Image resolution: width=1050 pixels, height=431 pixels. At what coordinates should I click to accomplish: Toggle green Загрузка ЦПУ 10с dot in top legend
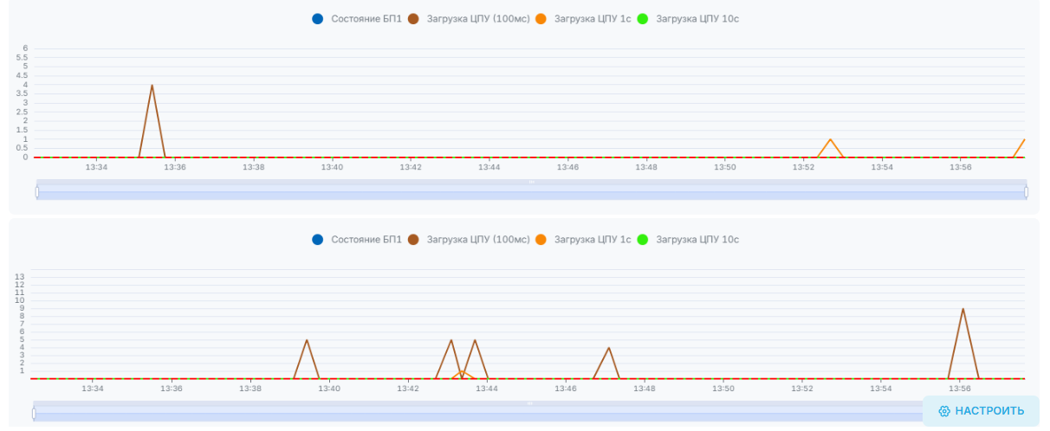(x=643, y=18)
